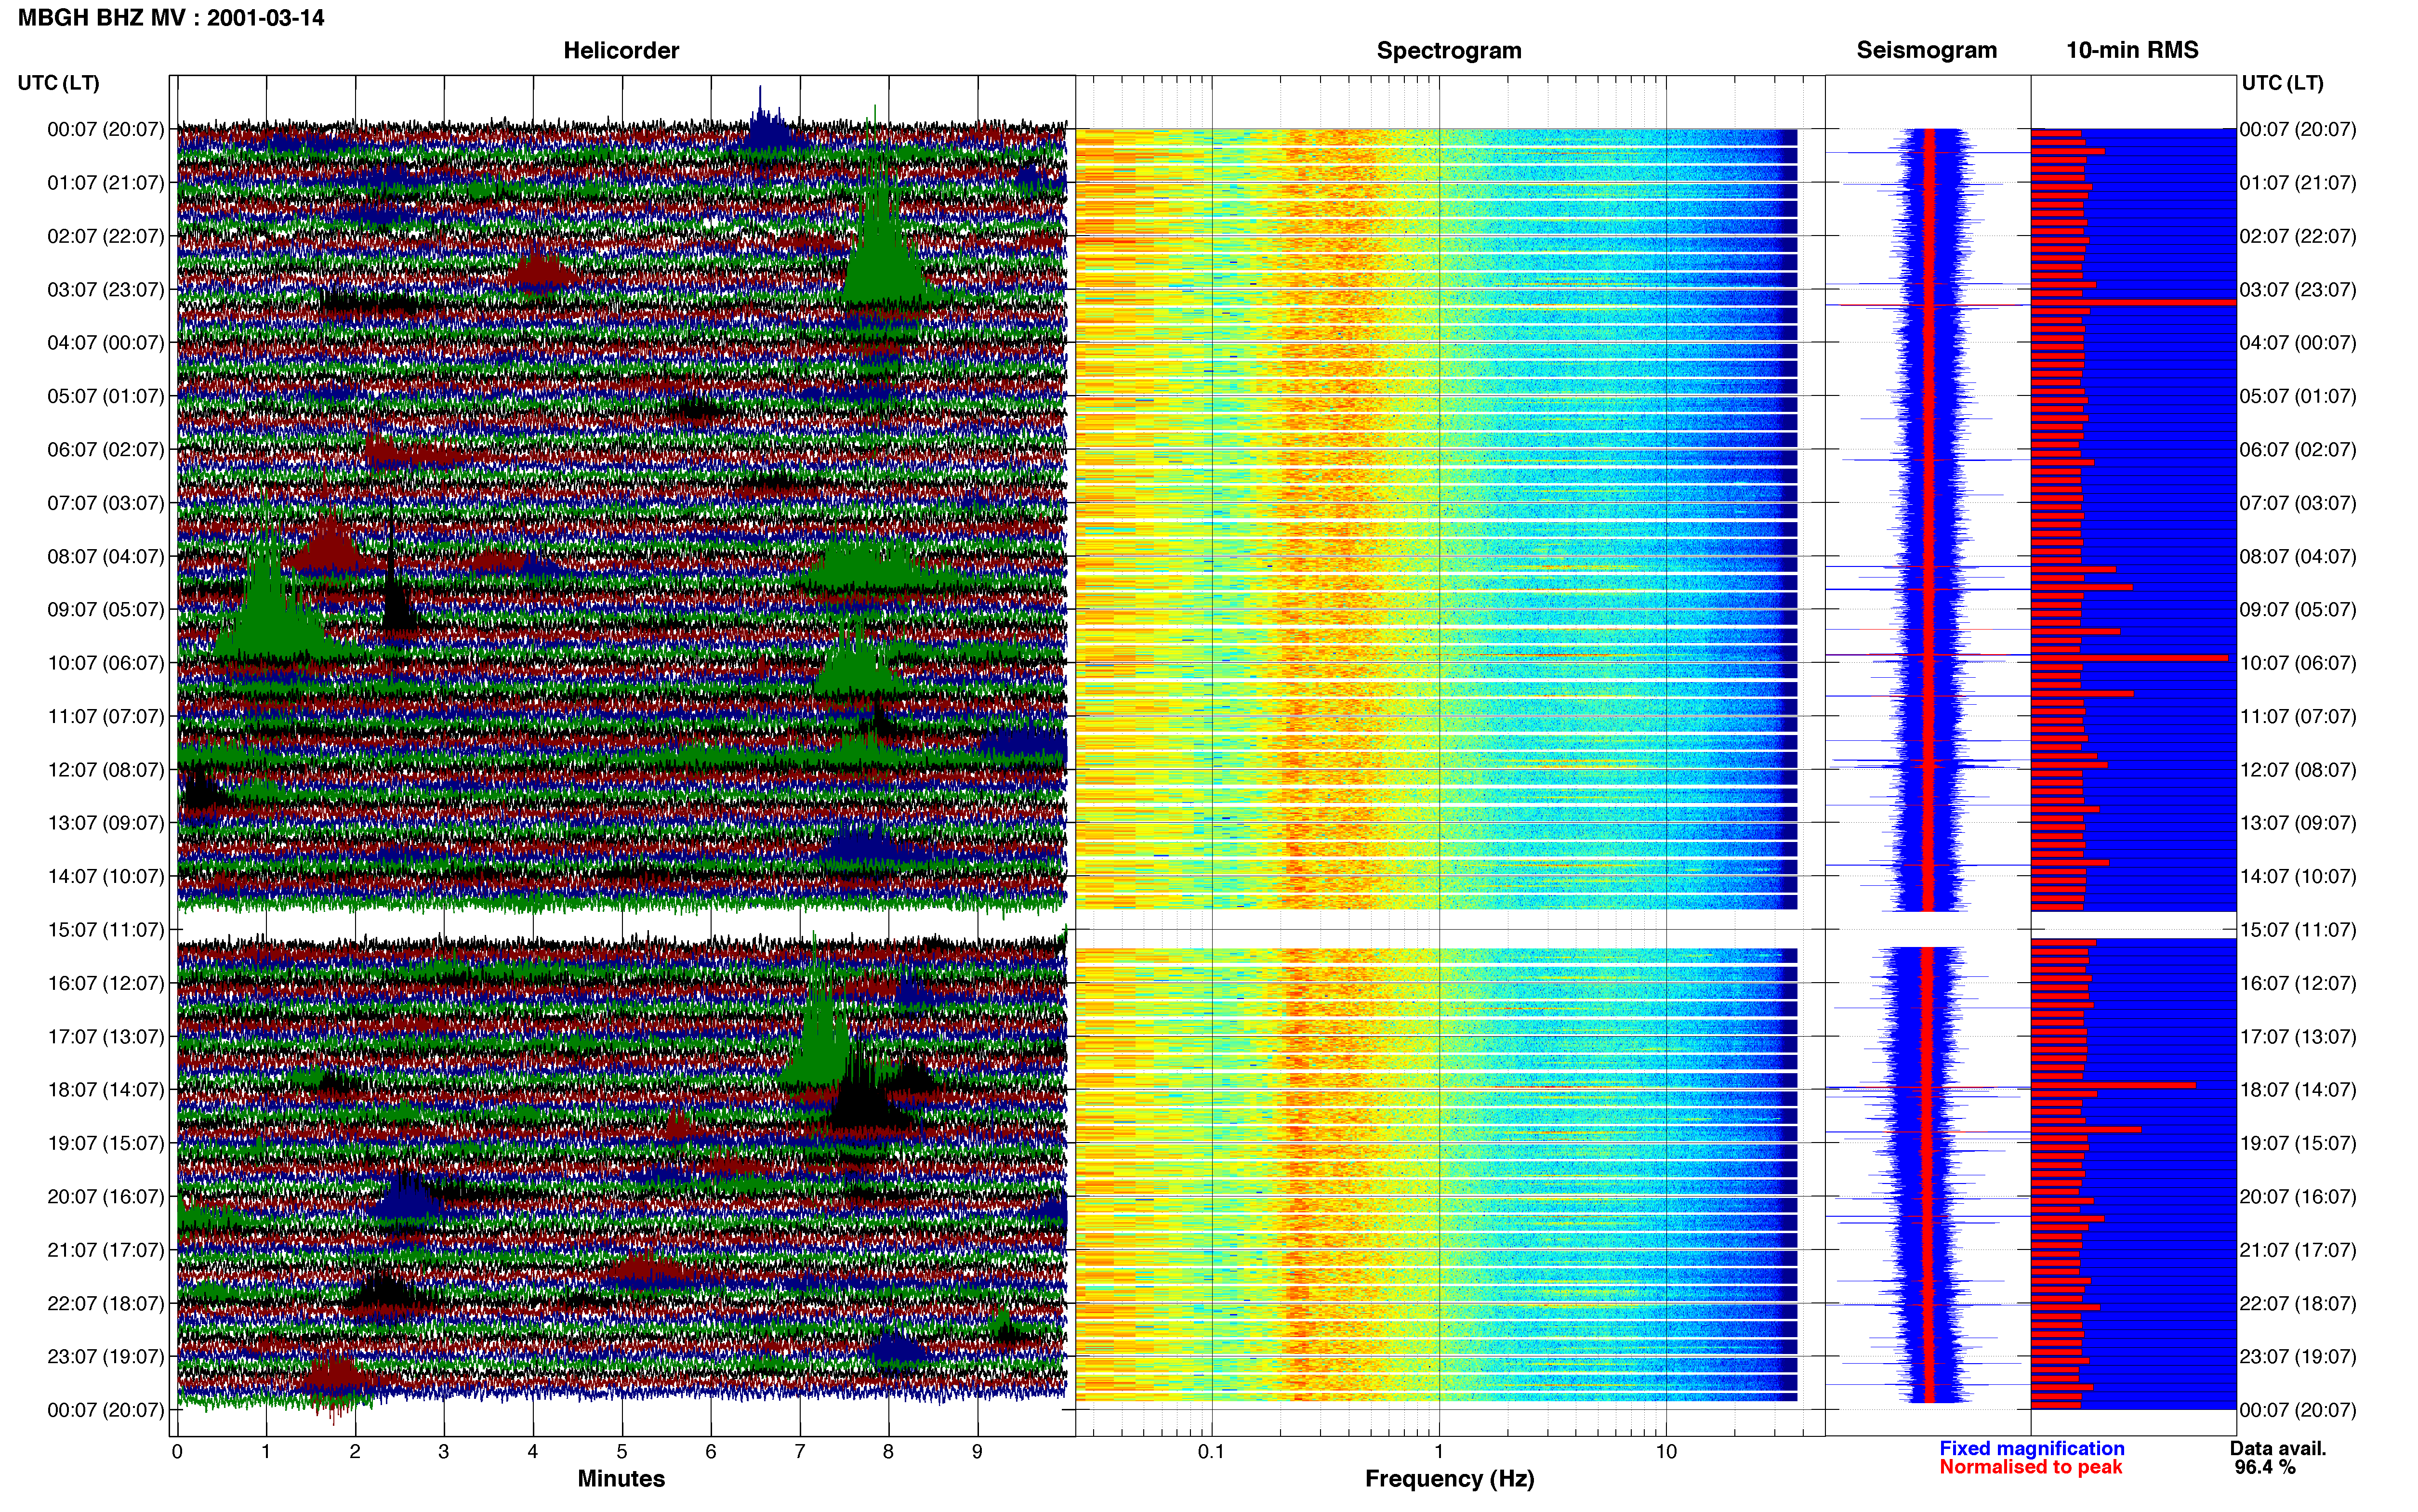This screenshot has height=1512, width=2418.
Task: Select the 'Spectrogram' panel heading
Action: 1448,50
